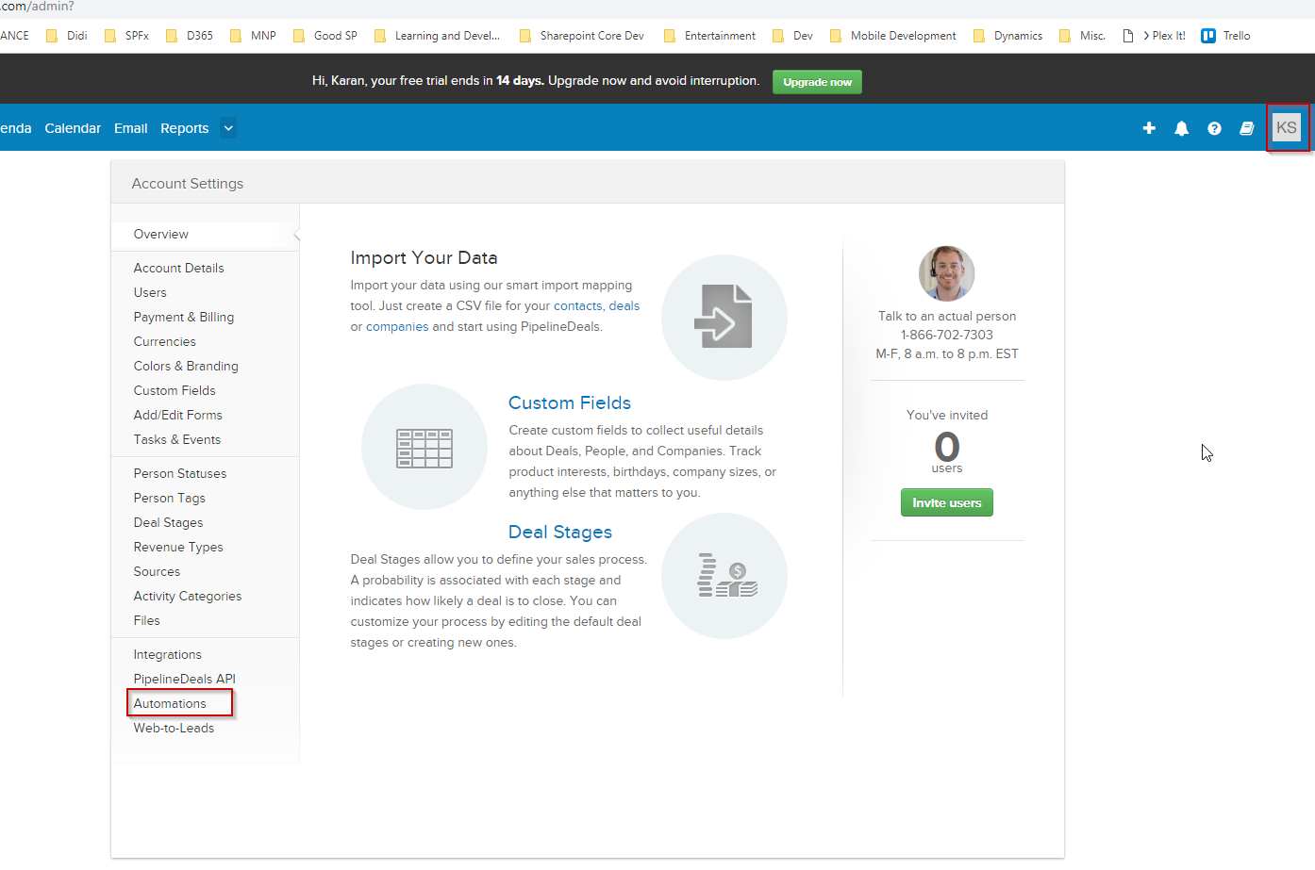Viewport: 1315px width, 870px height.
Task: Open Payment & Billing settings
Action: pos(183,317)
